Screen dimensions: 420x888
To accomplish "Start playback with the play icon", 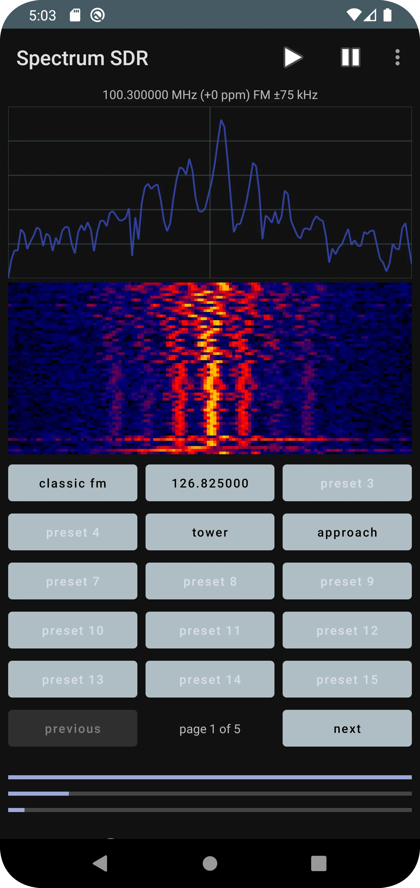I will (x=293, y=57).
